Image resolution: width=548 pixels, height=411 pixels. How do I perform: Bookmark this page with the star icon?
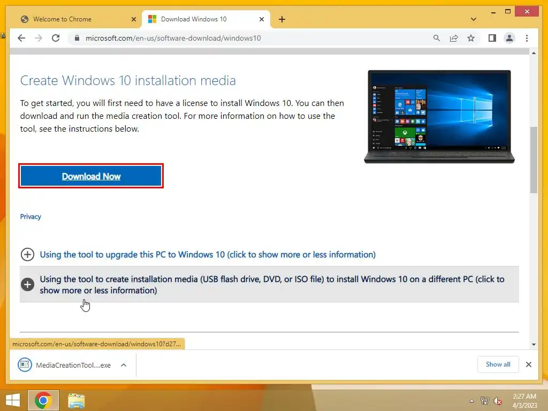pyautogui.click(x=471, y=38)
